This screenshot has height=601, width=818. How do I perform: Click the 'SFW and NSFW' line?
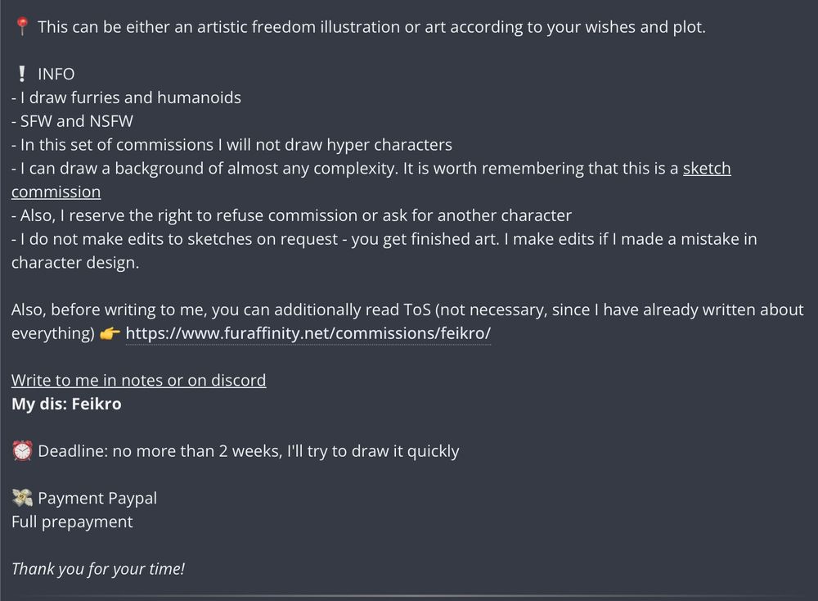click(x=72, y=121)
